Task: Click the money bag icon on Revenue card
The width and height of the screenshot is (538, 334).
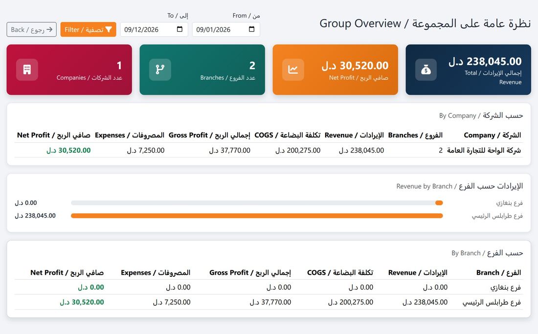Action: coord(426,69)
